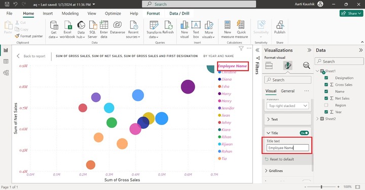The image size is (365, 190).
Task: Uncheck the Name field
Action: pyautogui.click(x=326, y=91)
